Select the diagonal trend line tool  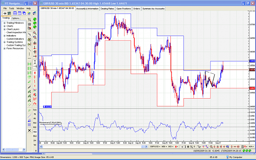[29, 49]
